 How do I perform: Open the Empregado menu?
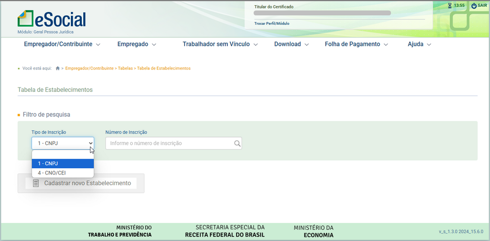[137, 44]
